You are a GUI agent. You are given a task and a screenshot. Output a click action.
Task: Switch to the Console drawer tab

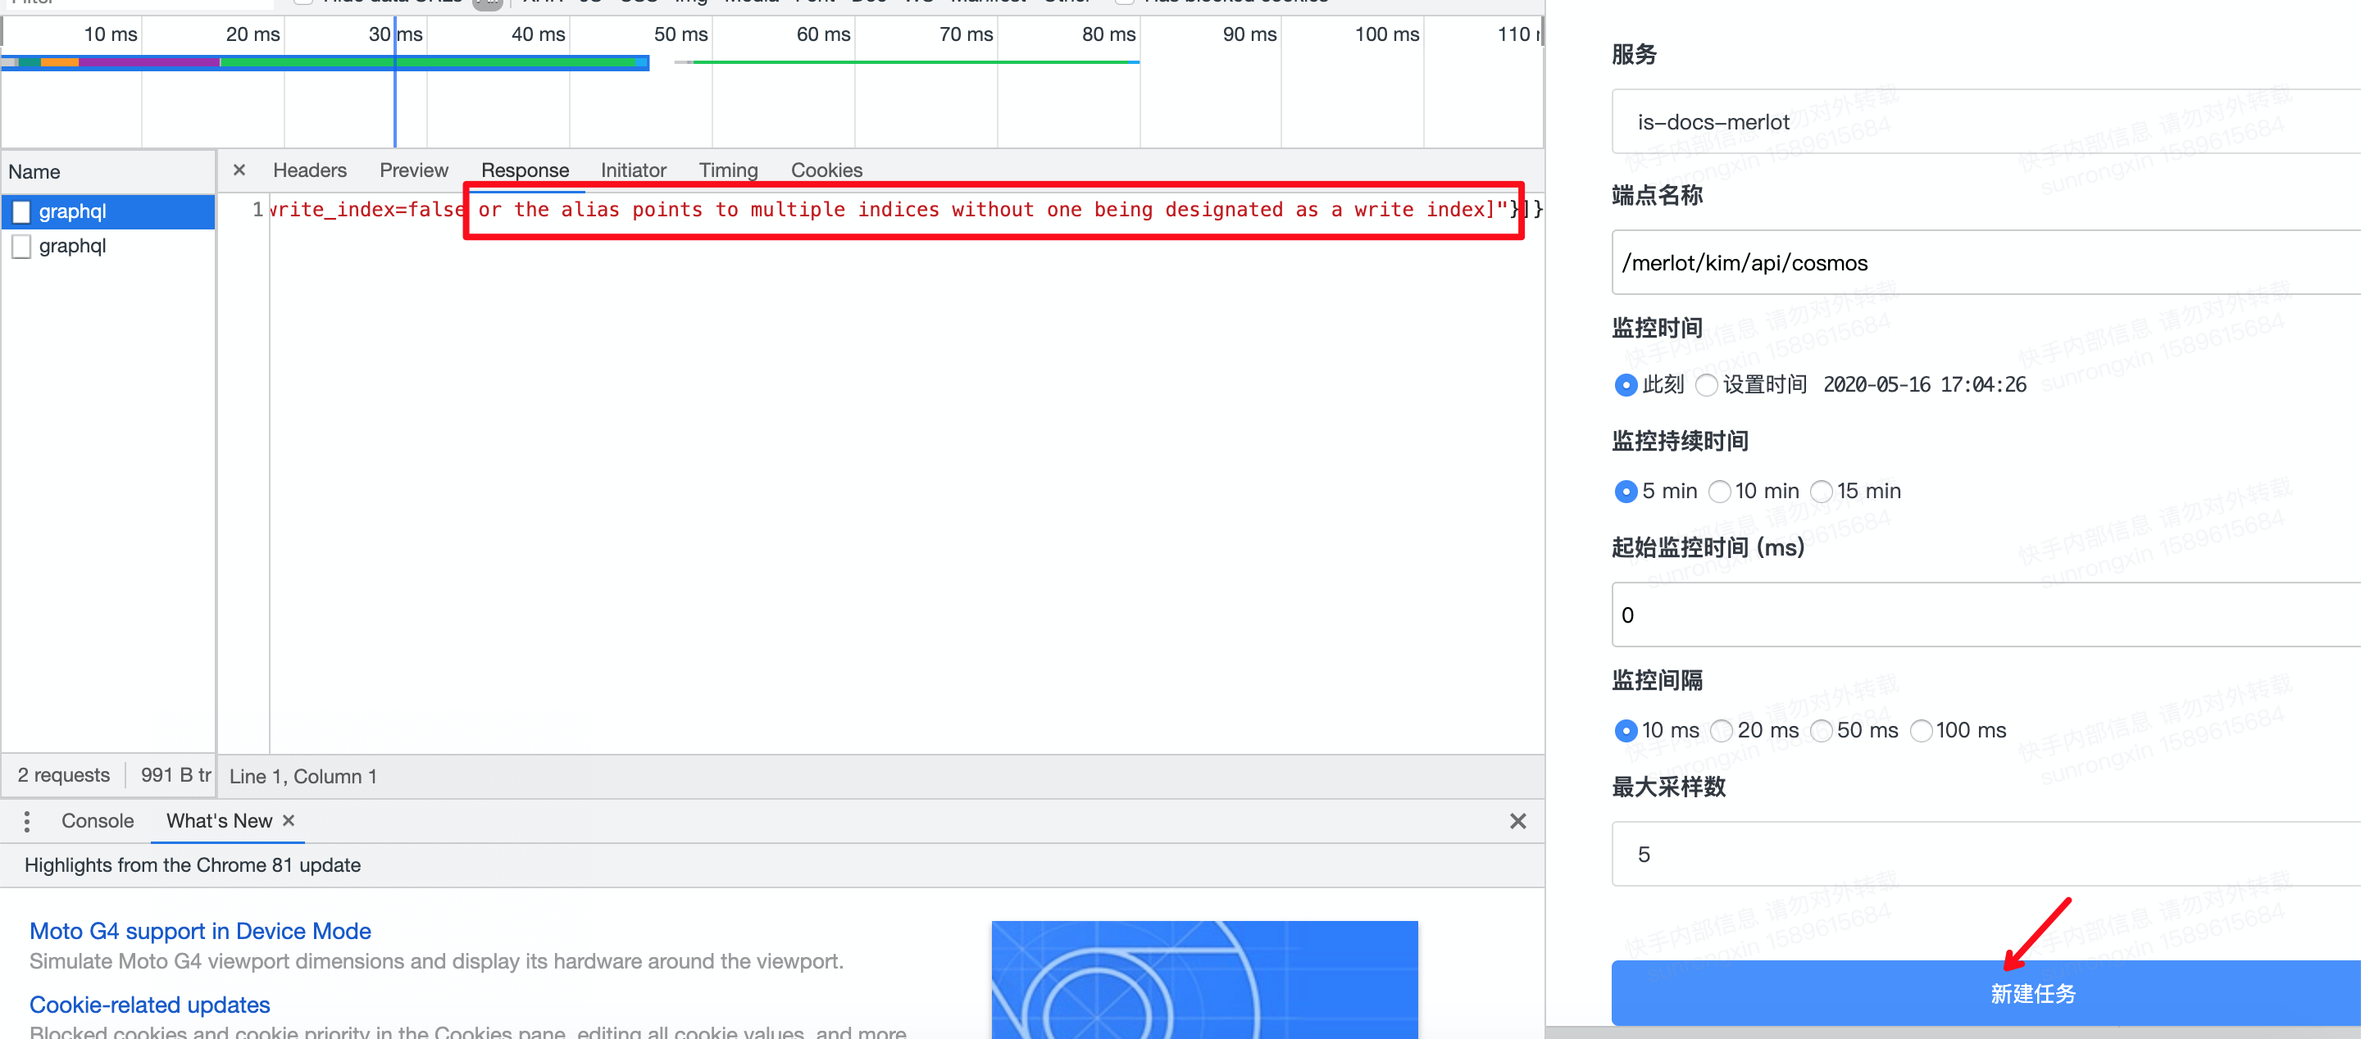tap(98, 821)
